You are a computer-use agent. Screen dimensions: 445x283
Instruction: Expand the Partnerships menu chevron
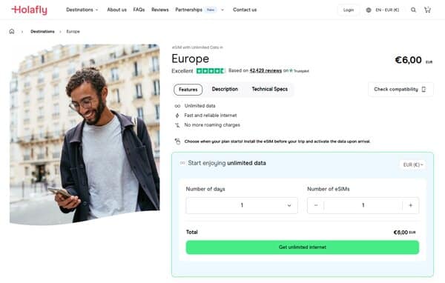click(222, 10)
